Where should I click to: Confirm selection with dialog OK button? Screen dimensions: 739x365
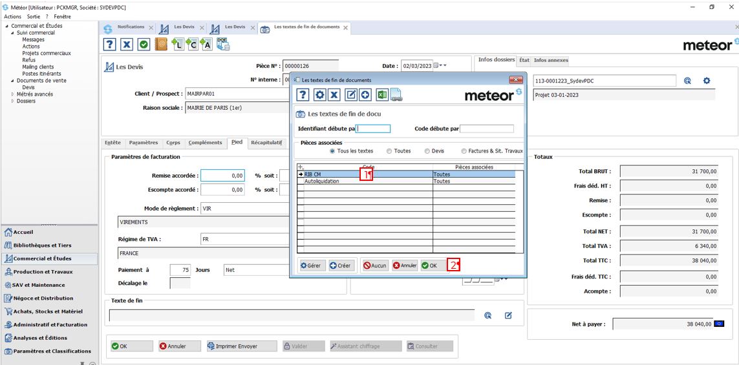tap(433, 266)
